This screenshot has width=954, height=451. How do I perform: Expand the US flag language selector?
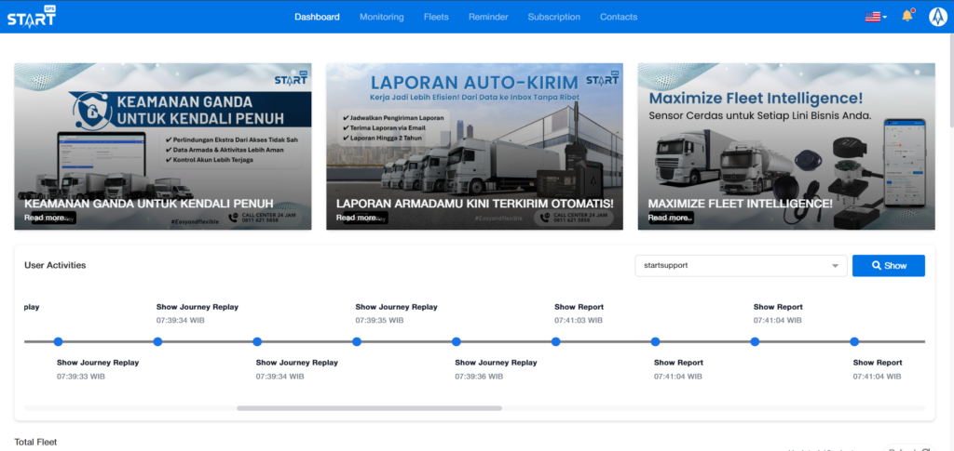876,17
